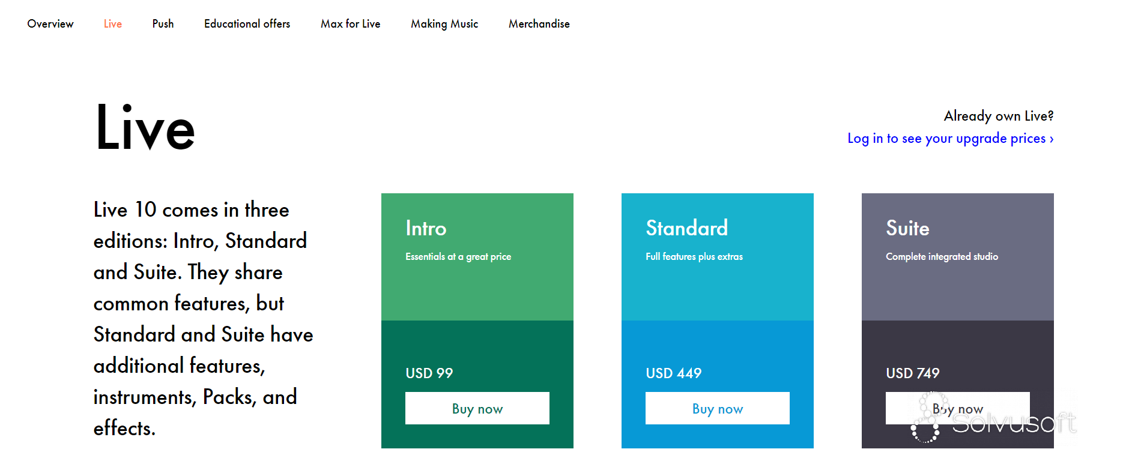Image resolution: width=1135 pixels, height=470 pixels.
Task: Visit the Merchandise section
Action: click(x=539, y=24)
